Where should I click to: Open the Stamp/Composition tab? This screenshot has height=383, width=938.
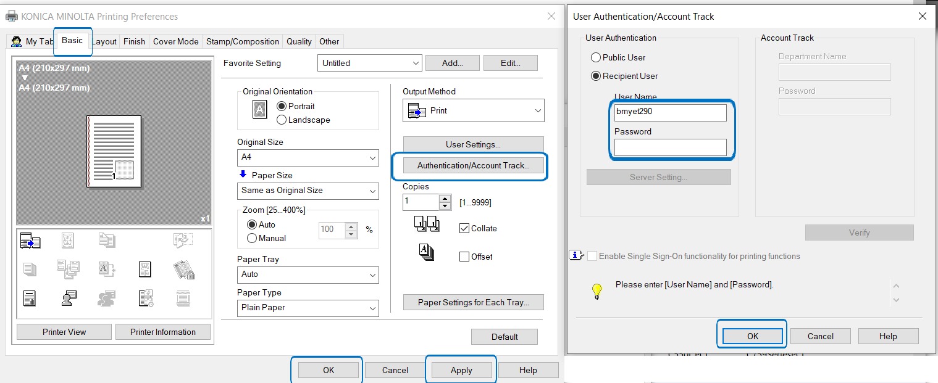(242, 42)
